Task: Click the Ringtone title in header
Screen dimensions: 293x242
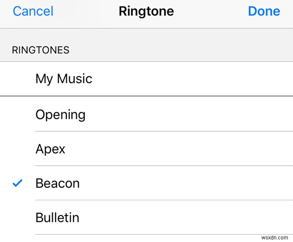Action: tap(146, 11)
